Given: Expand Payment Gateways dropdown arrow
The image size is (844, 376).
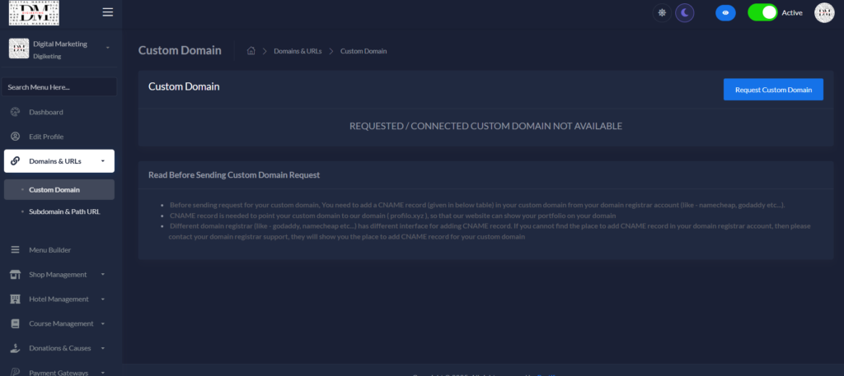Looking at the screenshot, I should point(103,372).
